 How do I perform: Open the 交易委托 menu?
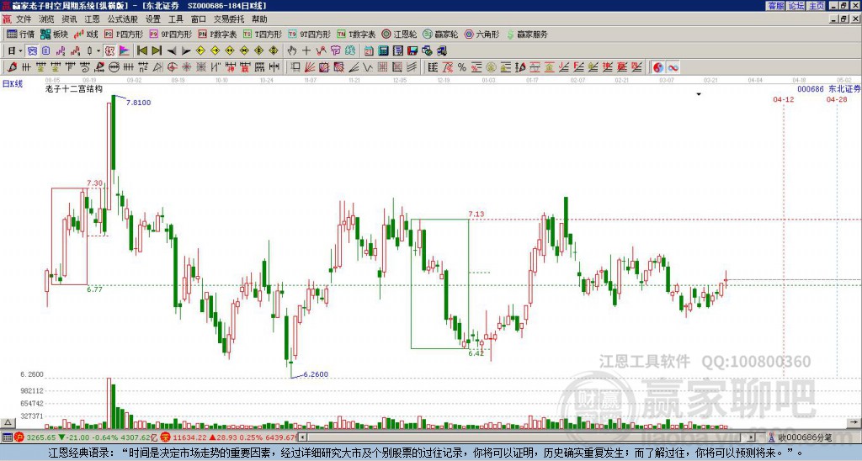(229, 19)
